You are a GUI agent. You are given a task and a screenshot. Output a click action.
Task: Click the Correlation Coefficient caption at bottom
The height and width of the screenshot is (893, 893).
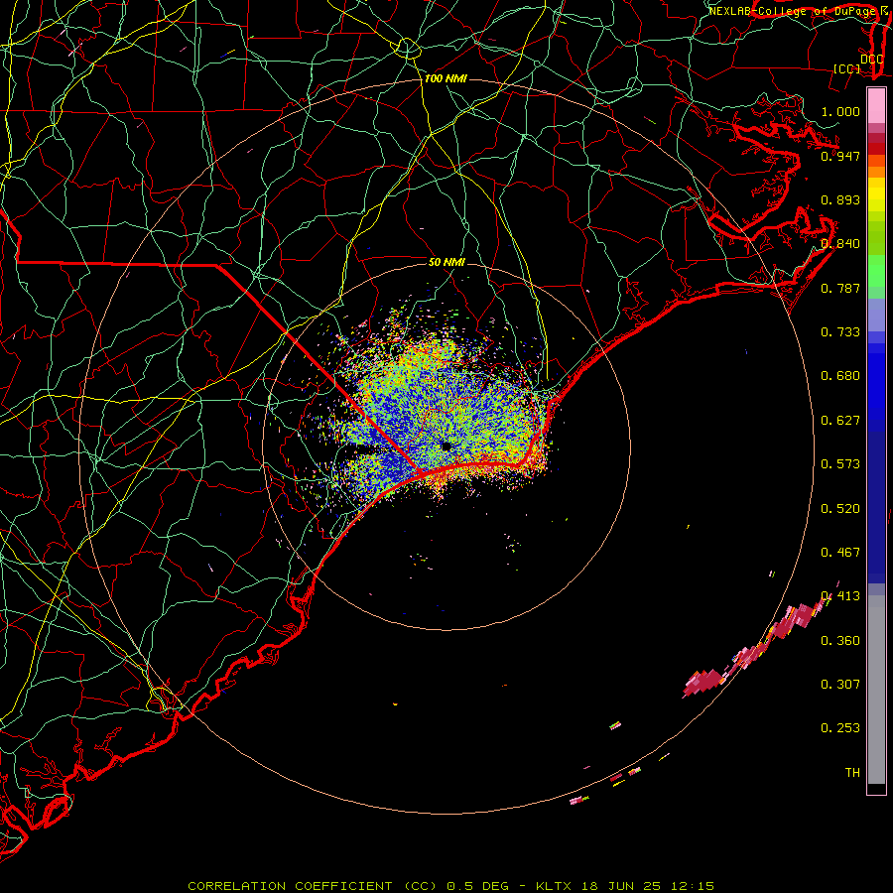pyautogui.click(x=451, y=886)
